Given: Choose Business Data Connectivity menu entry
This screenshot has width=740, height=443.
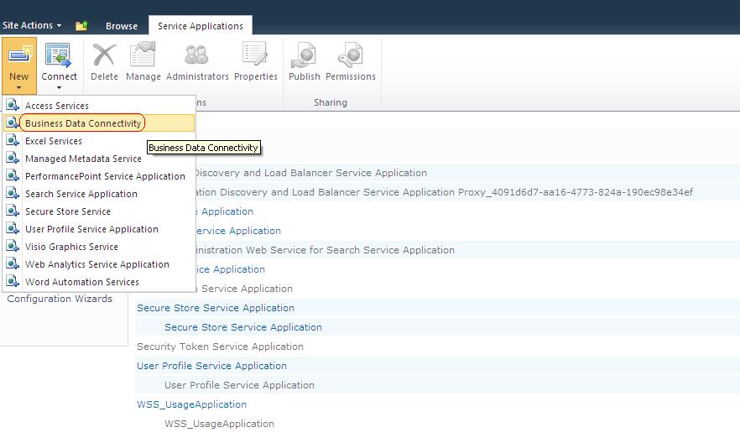Looking at the screenshot, I should [x=99, y=123].
